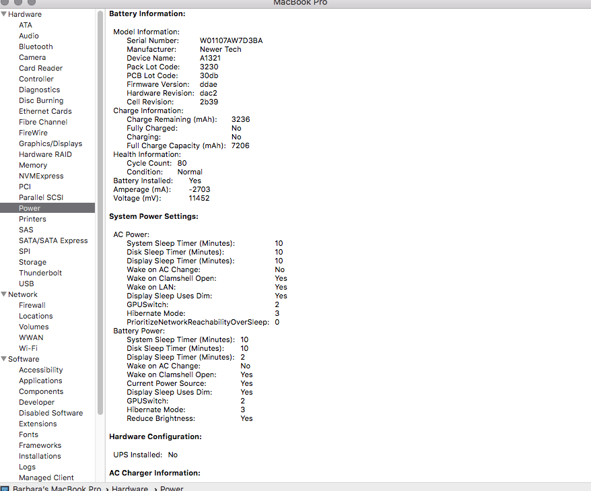Click the Hardware Configuration heading
Screen dimensions: 591x491
155,436
